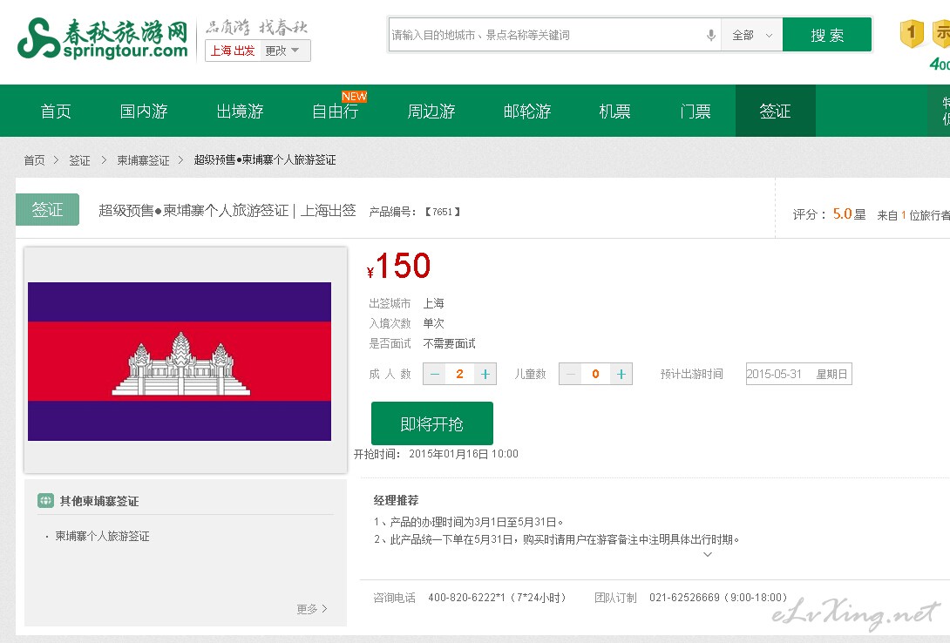Image resolution: width=950 pixels, height=643 pixels.
Task: Increase children count with plus button
Action: click(621, 375)
